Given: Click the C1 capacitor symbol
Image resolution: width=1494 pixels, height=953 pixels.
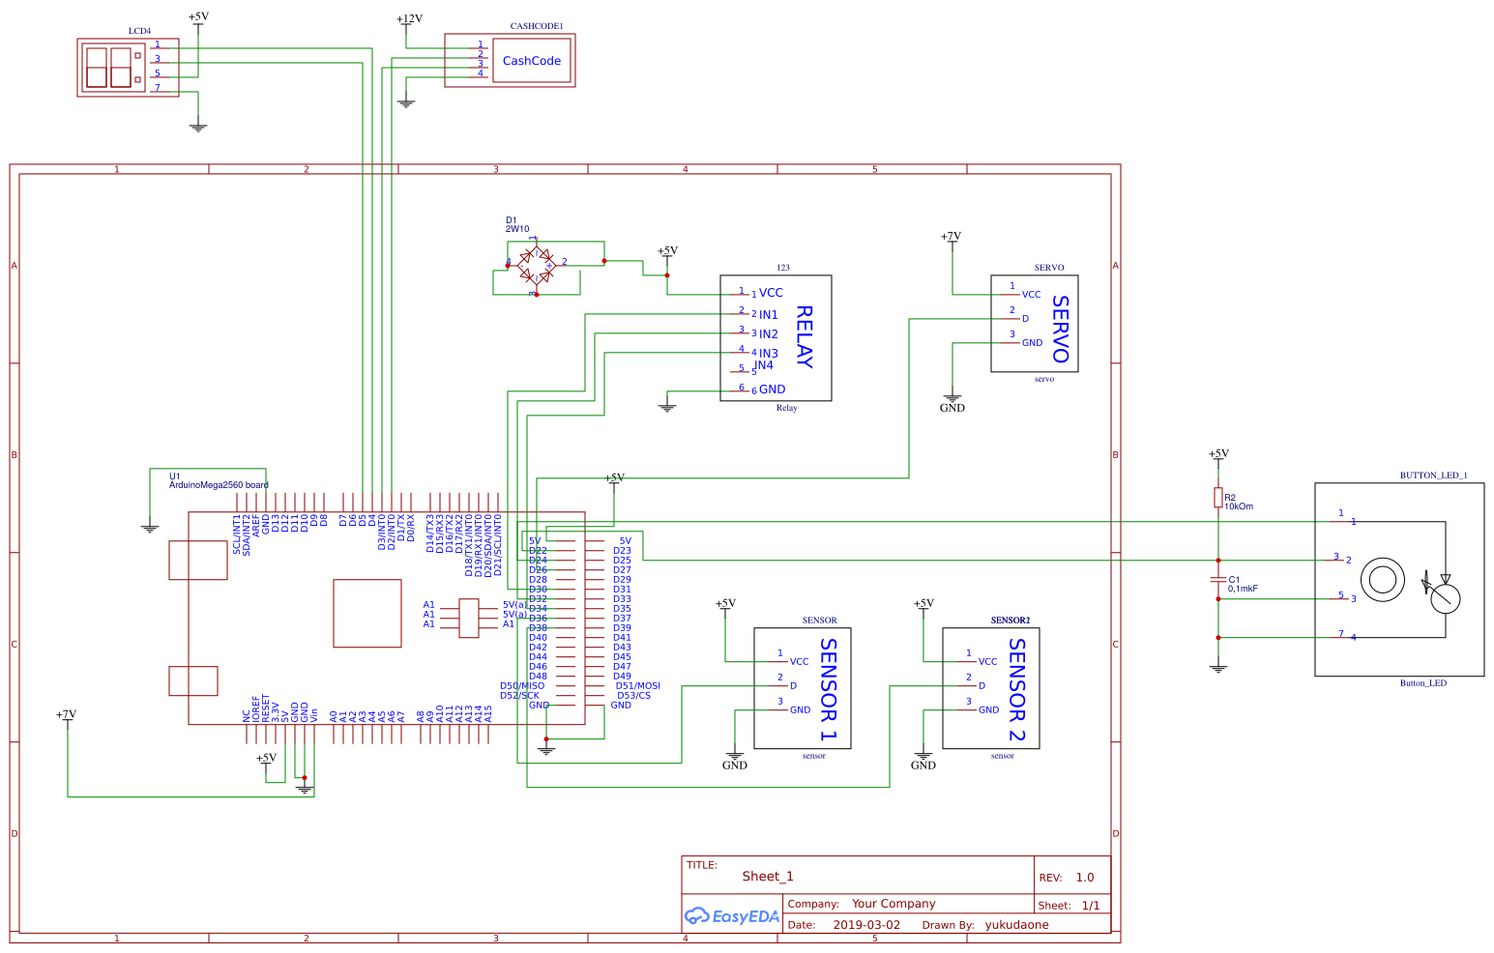Looking at the screenshot, I should click(x=1218, y=580).
